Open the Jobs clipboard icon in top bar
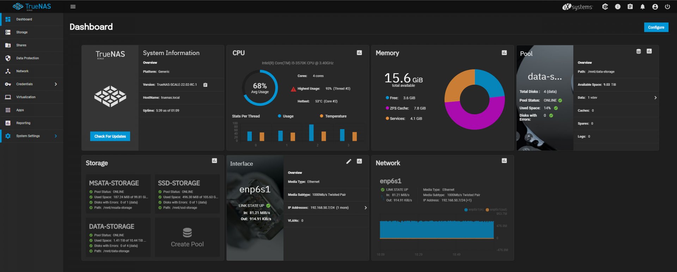677x272 pixels. (x=630, y=7)
